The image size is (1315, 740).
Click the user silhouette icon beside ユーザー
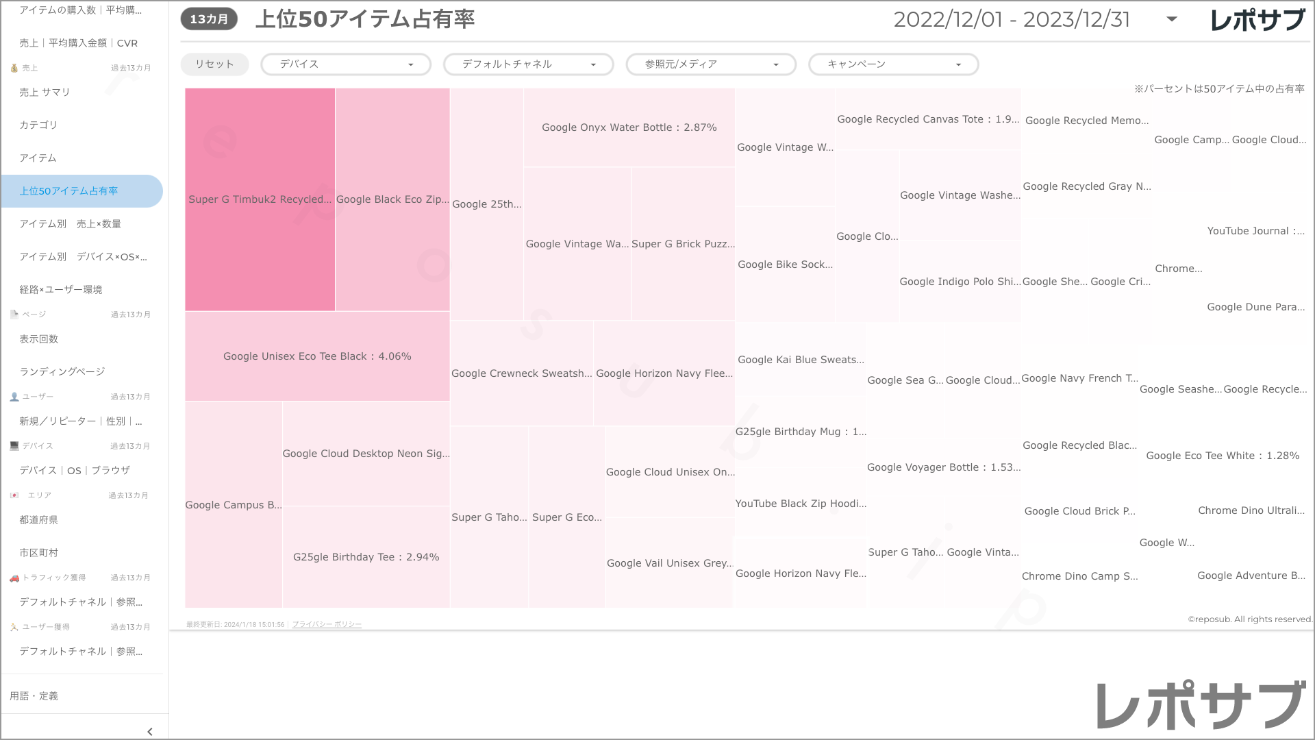tap(14, 397)
